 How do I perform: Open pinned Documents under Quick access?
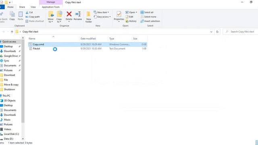click(10, 66)
